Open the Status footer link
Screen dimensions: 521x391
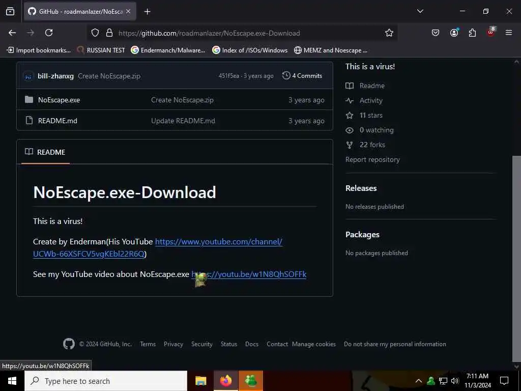(229, 344)
